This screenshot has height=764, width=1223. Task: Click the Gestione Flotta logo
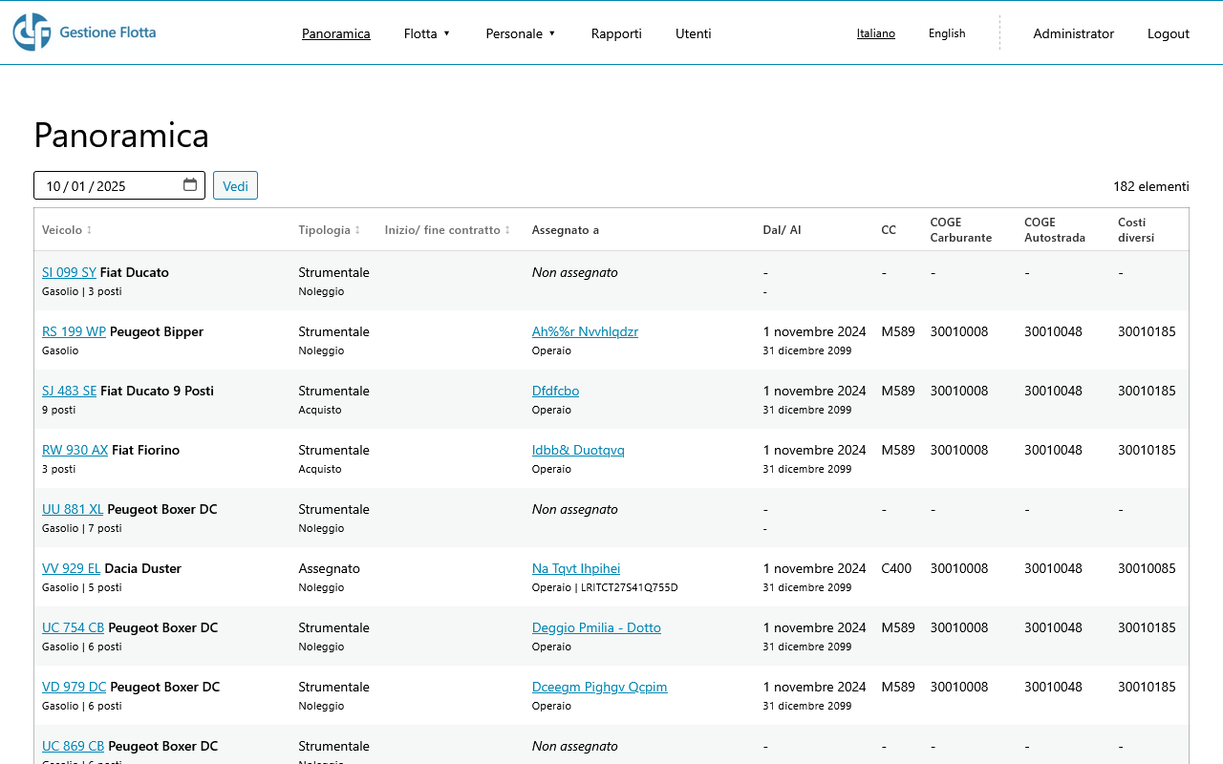pyautogui.click(x=84, y=32)
